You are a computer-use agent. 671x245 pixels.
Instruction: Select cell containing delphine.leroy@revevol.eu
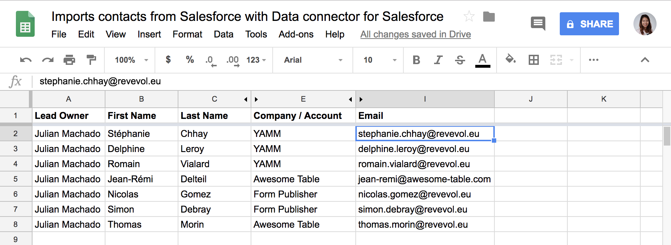(x=425, y=149)
